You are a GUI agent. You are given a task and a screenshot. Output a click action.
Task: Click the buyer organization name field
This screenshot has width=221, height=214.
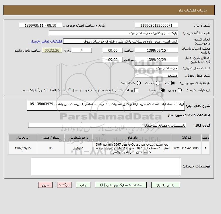(113, 33)
